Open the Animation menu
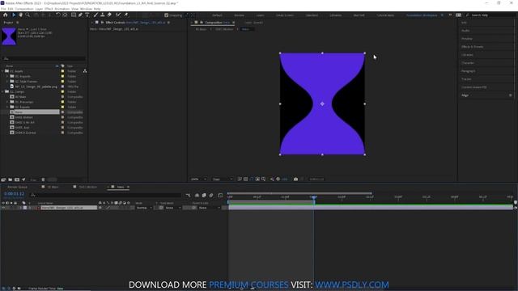Screen dimensions: 518x291 tap(62, 9)
